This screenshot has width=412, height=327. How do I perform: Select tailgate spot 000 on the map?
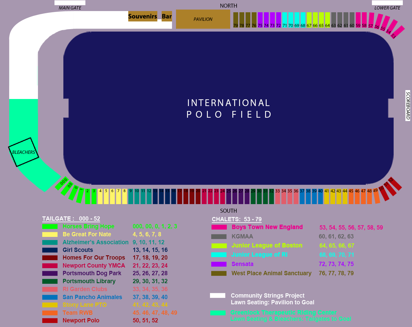[x=62, y=183]
